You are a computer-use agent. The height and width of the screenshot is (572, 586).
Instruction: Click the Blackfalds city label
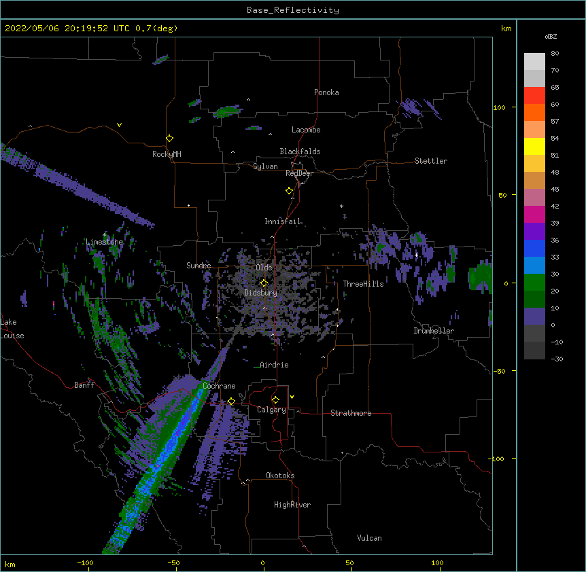(x=300, y=151)
